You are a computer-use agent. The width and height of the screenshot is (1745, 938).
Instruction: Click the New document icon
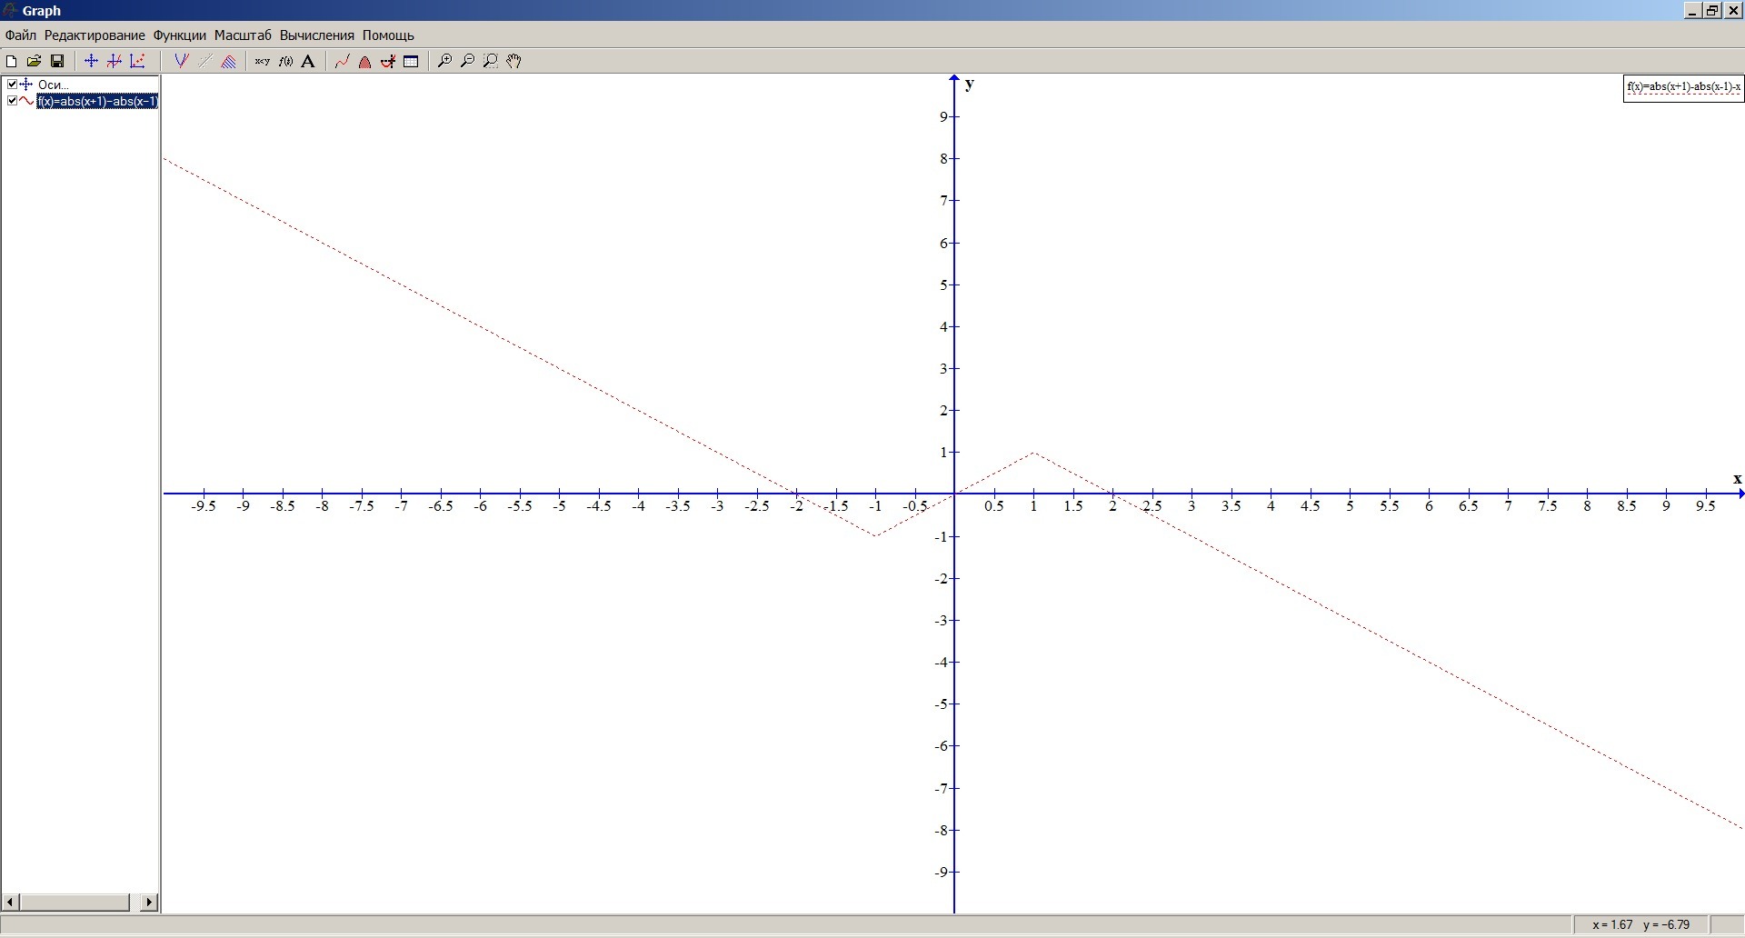[12, 61]
